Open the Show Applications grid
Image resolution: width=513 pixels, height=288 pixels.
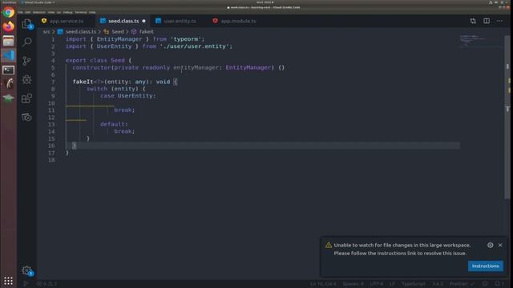tap(9, 281)
